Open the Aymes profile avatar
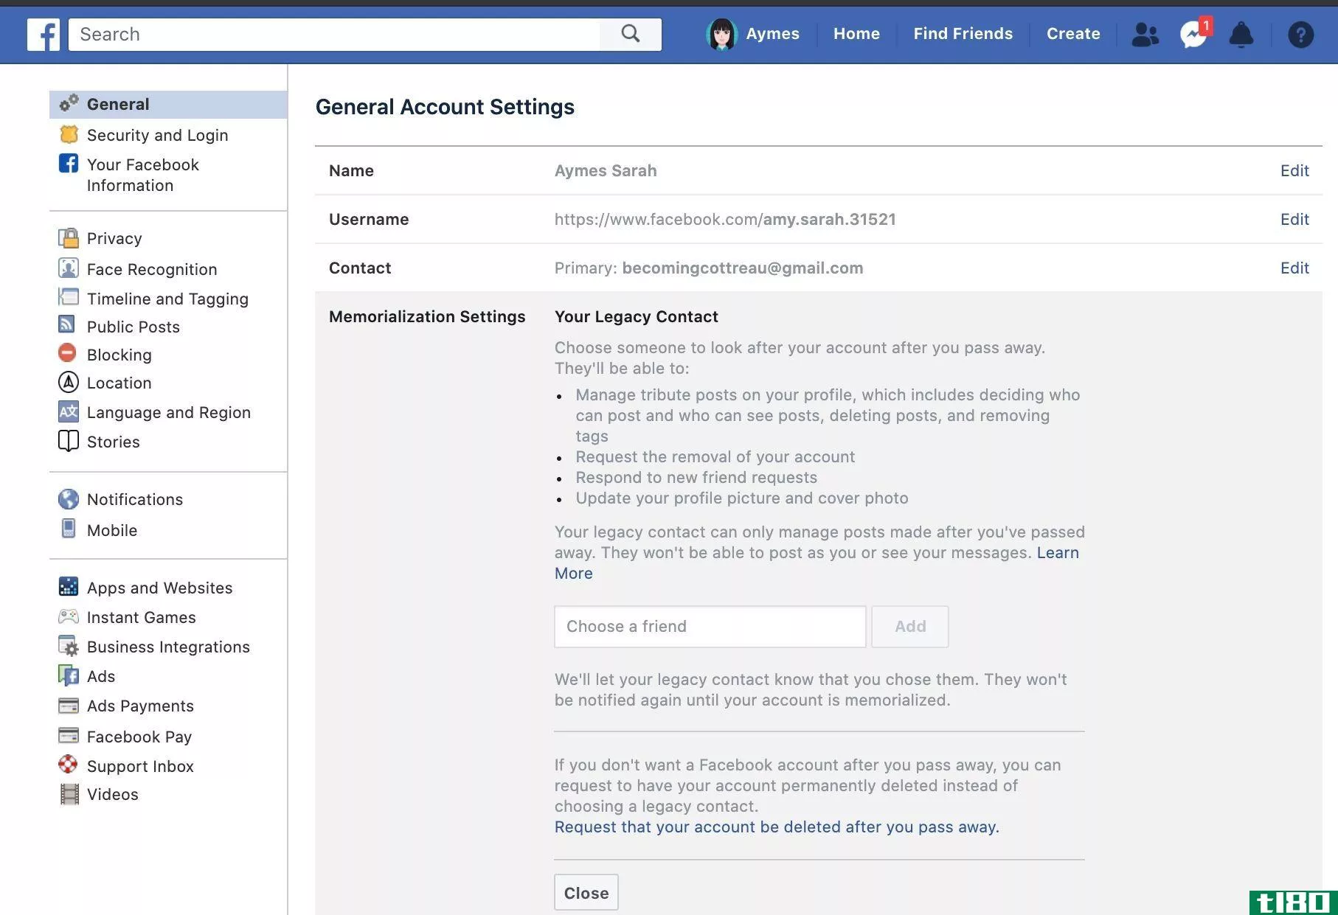 coord(721,34)
